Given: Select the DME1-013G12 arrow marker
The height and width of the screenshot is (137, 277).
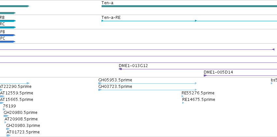Looking at the screenshot, I should tap(120, 69).
